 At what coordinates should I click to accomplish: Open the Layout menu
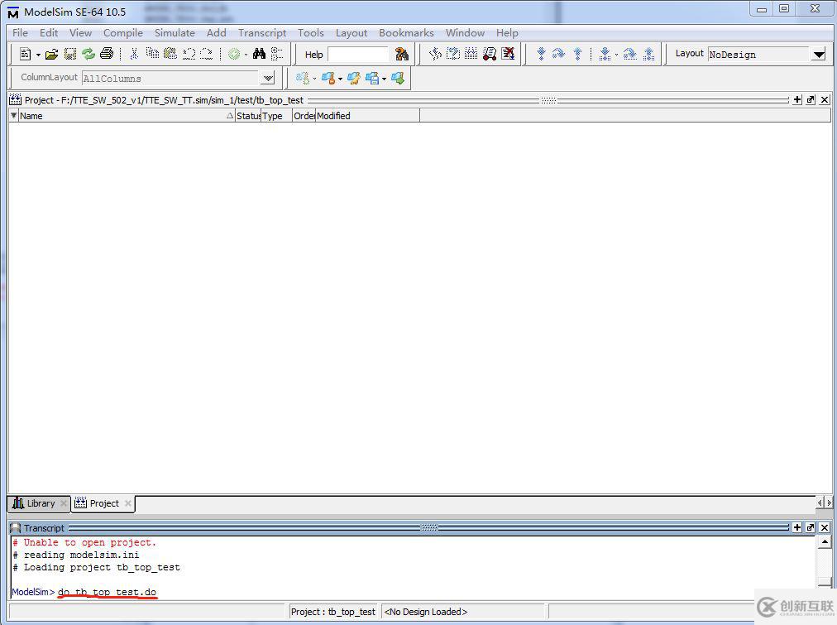352,32
